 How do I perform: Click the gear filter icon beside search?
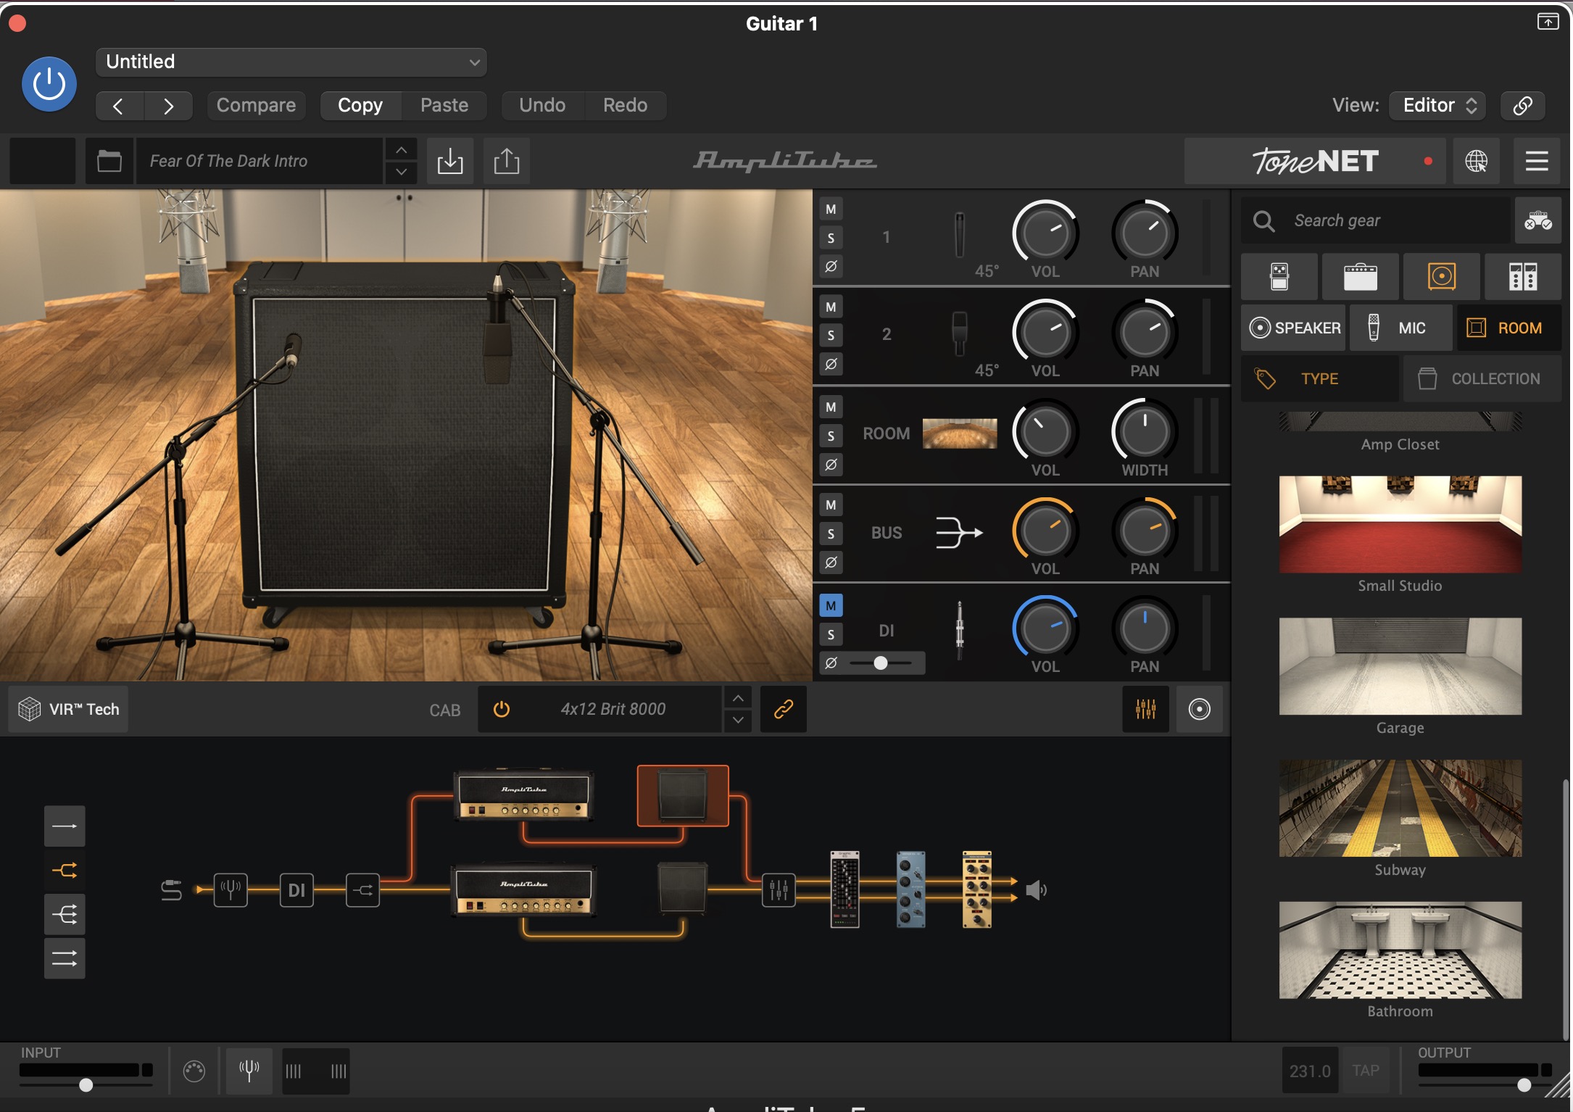tap(1537, 220)
